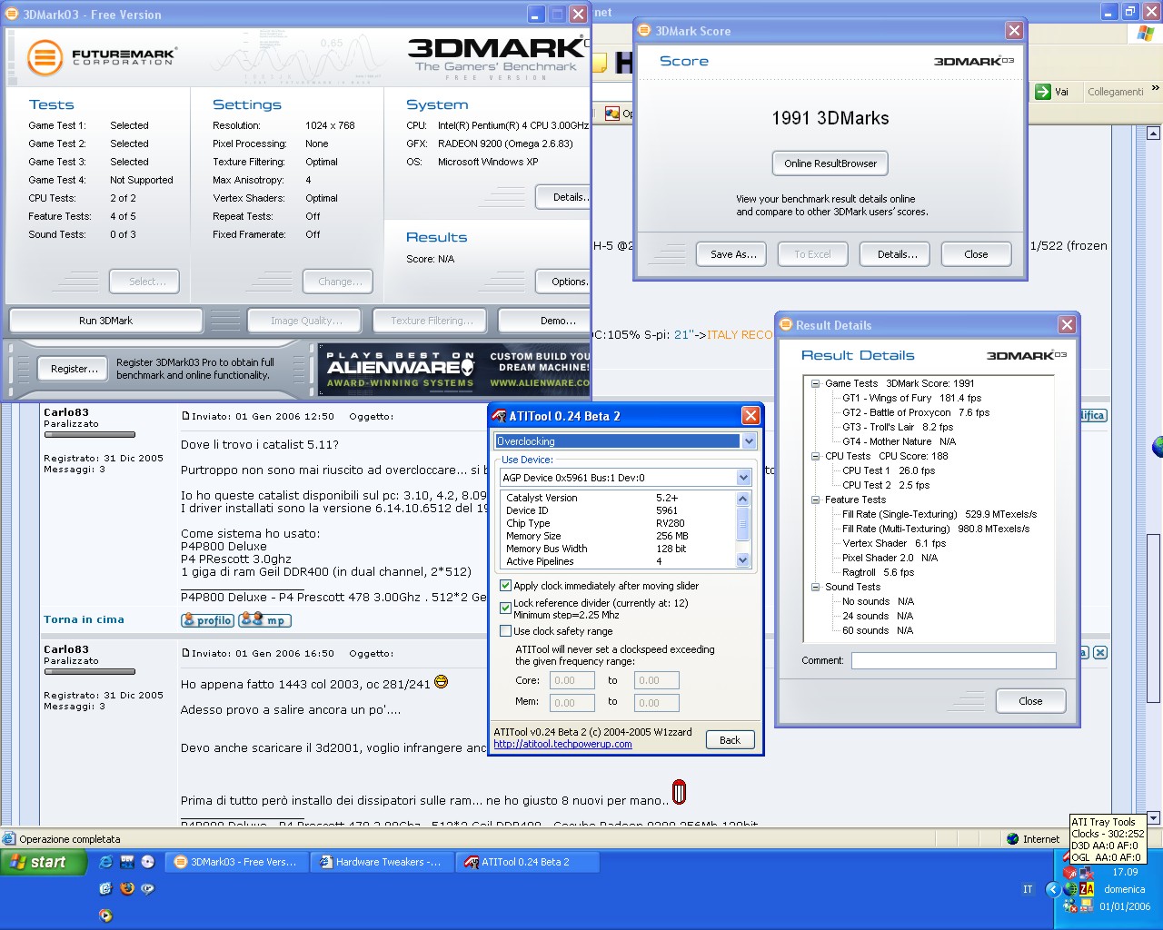Switch to ATITool 0.24 Beta 2 taskbar button
The height and width of the screenshot is (930, 1163).
point(528,862)
